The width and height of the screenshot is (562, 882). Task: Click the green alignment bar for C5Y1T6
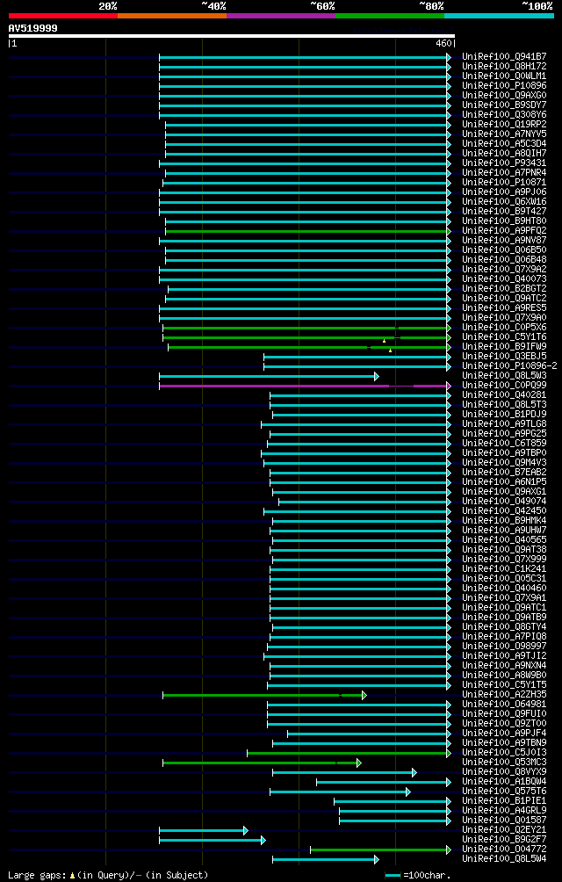click(306, 337)
